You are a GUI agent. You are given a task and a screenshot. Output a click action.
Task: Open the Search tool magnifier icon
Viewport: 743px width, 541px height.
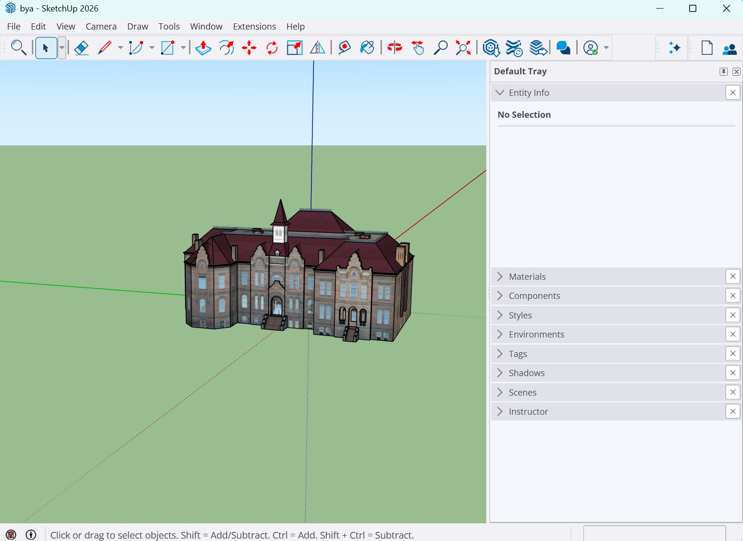point(18,48)
